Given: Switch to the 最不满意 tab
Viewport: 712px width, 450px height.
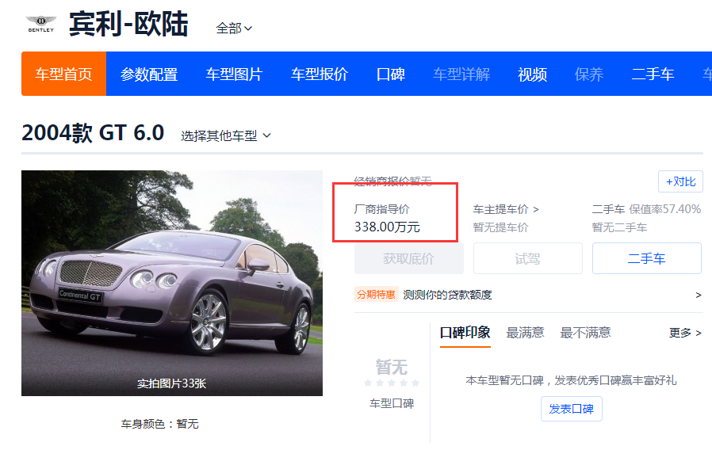Looking at the screenshot, I should (585, 333).
